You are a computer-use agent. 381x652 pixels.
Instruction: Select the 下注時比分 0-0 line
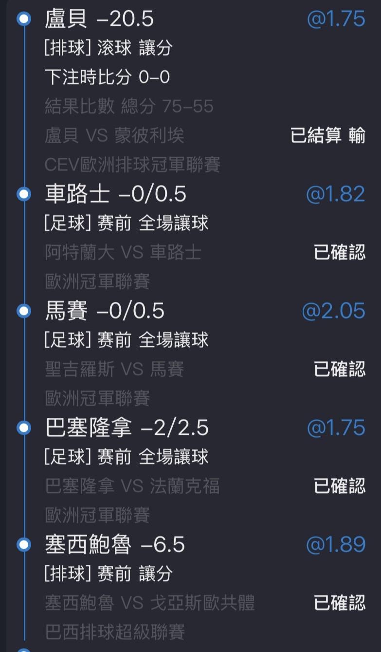pos(107,77)
